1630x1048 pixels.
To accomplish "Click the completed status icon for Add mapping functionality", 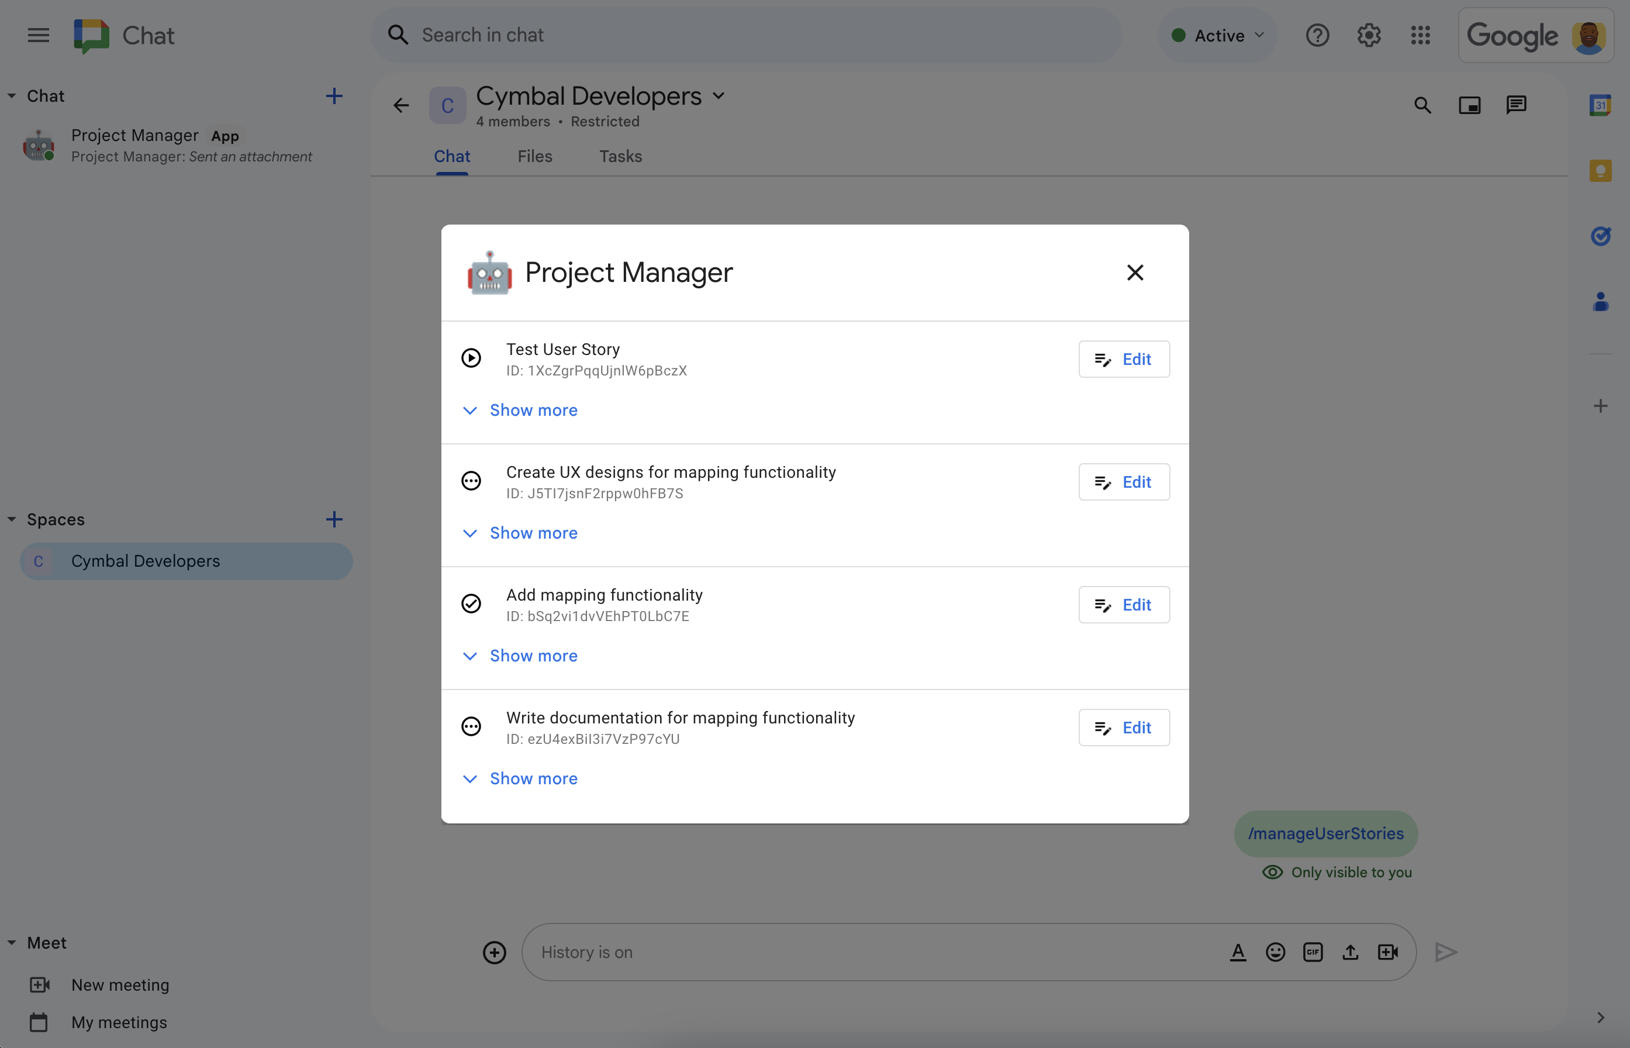I will (473, 604).
